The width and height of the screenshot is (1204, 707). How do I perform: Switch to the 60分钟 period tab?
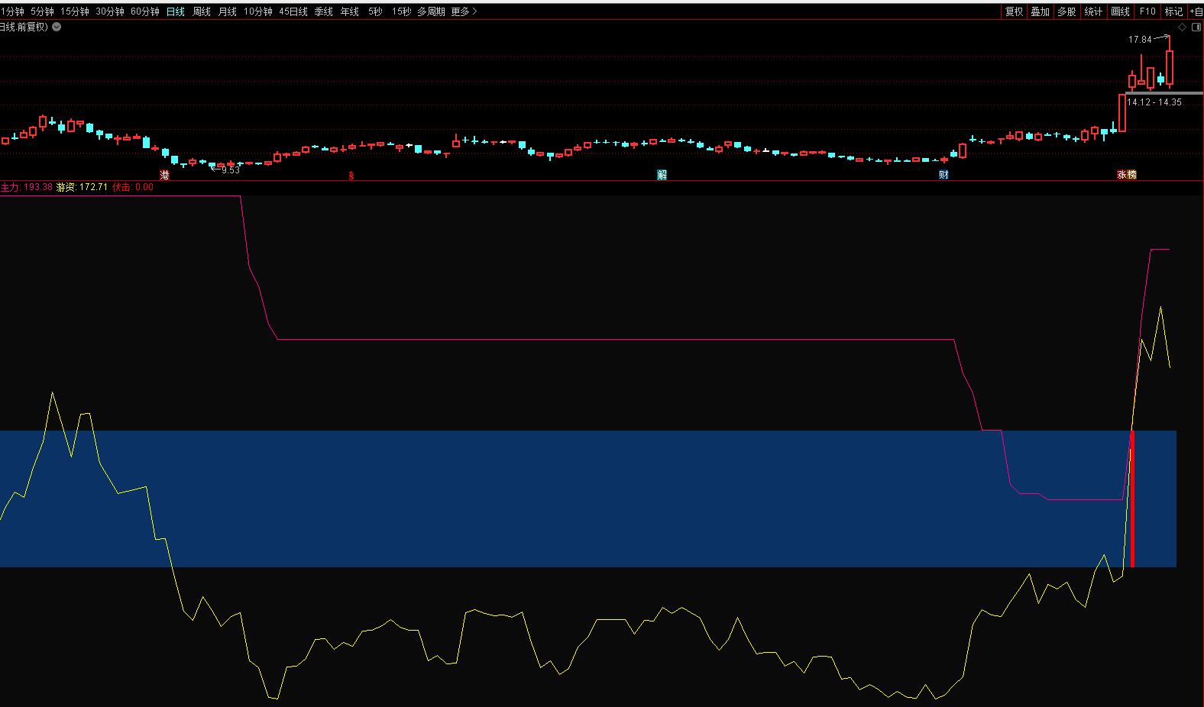(x=145, y=11)
